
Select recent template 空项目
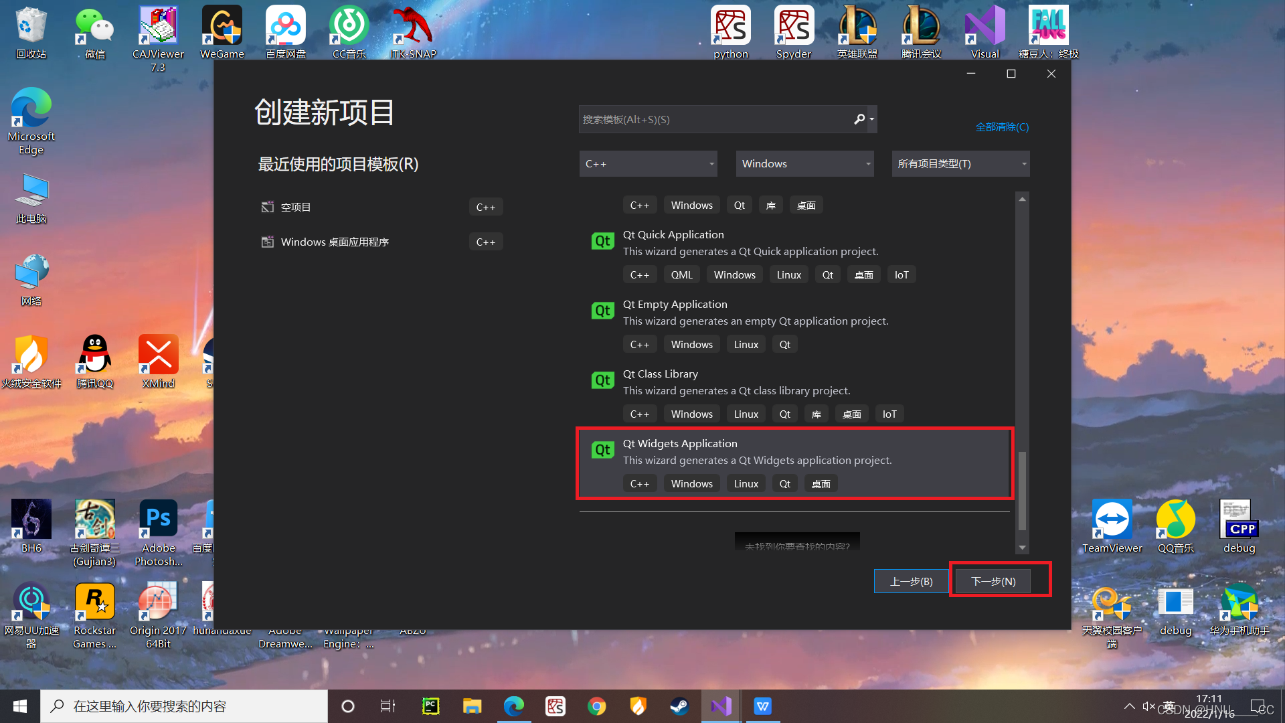click(296, 207)
